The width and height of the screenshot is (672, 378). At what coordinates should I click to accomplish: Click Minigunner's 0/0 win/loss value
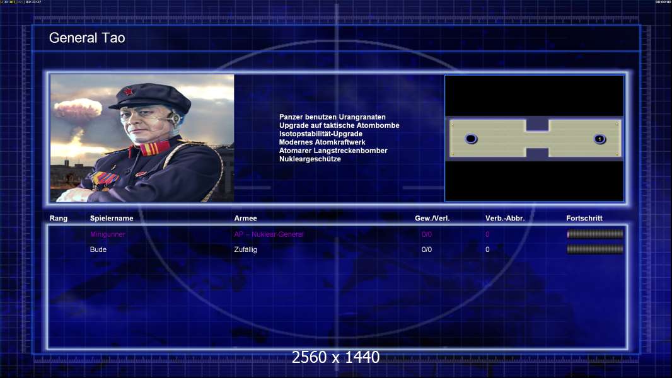[x=427, y=234]
